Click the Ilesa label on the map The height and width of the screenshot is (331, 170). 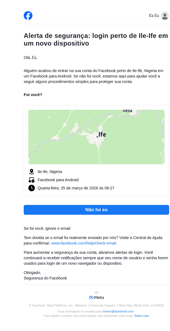point(127,111)
